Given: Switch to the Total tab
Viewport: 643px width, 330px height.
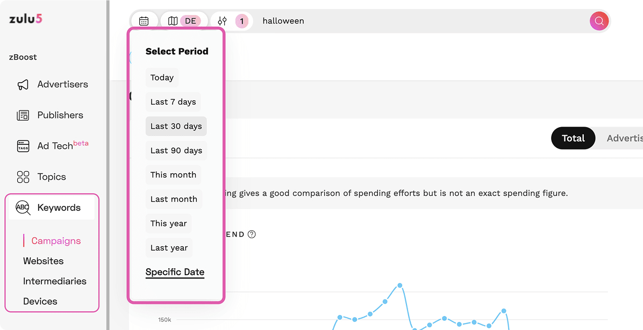Looking at the screenshot, I should (x=573, y=138).
